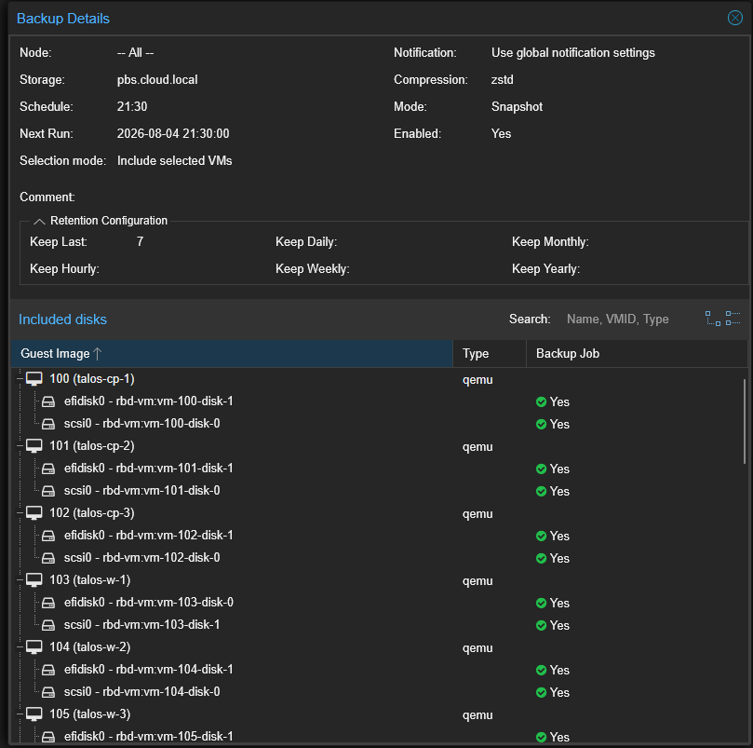Select efidisk0 - rbd-vm:vm-101-disk-1 row
The width and height of the screenshot is (753, 748).
point(380,469)
